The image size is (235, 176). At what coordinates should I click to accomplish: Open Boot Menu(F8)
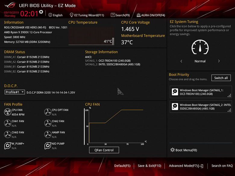pyautogui.click(x=183, y=150)
